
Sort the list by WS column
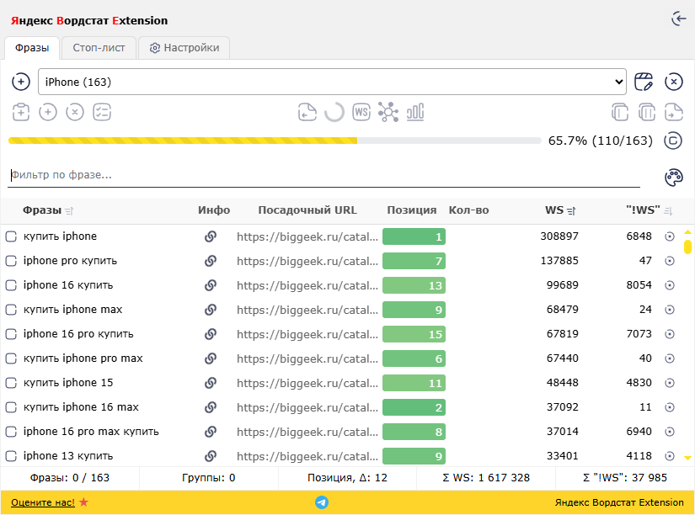pyautogui.click(x=571, y=211)
